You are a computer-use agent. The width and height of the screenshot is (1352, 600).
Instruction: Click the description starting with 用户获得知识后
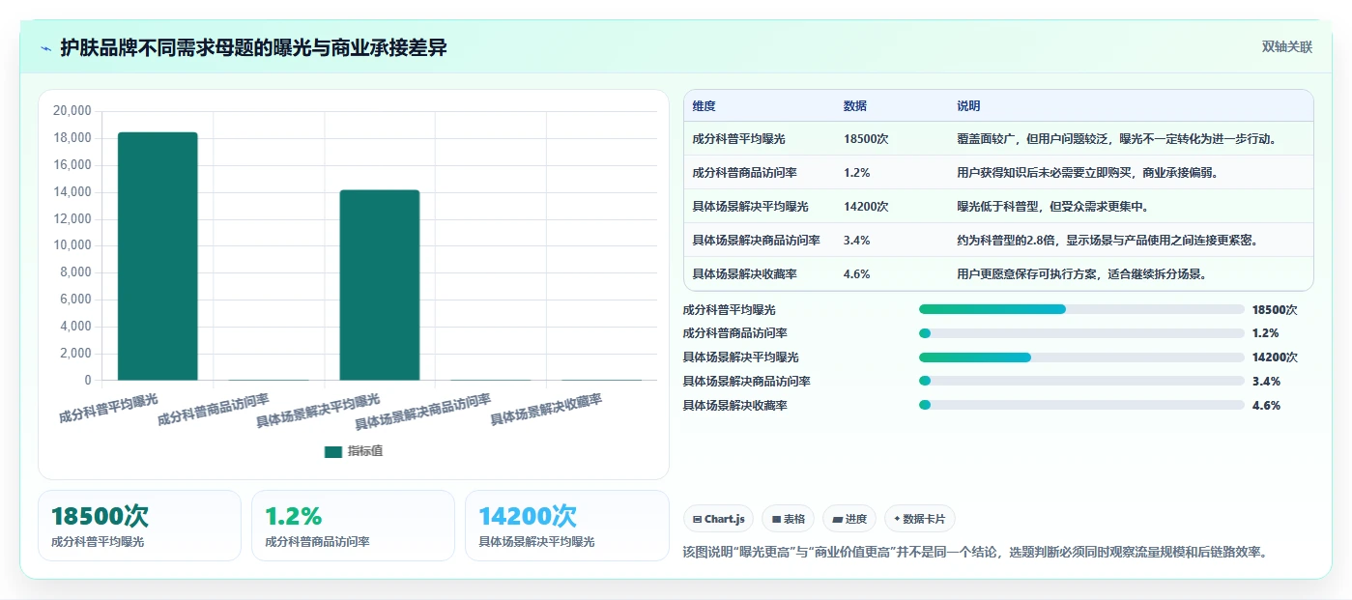point(1087,173)
